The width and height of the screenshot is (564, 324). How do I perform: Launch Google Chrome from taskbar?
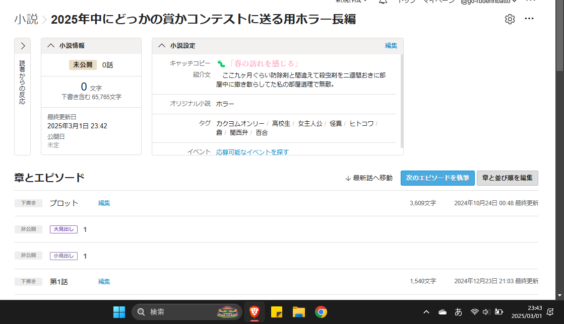[321, 312]
